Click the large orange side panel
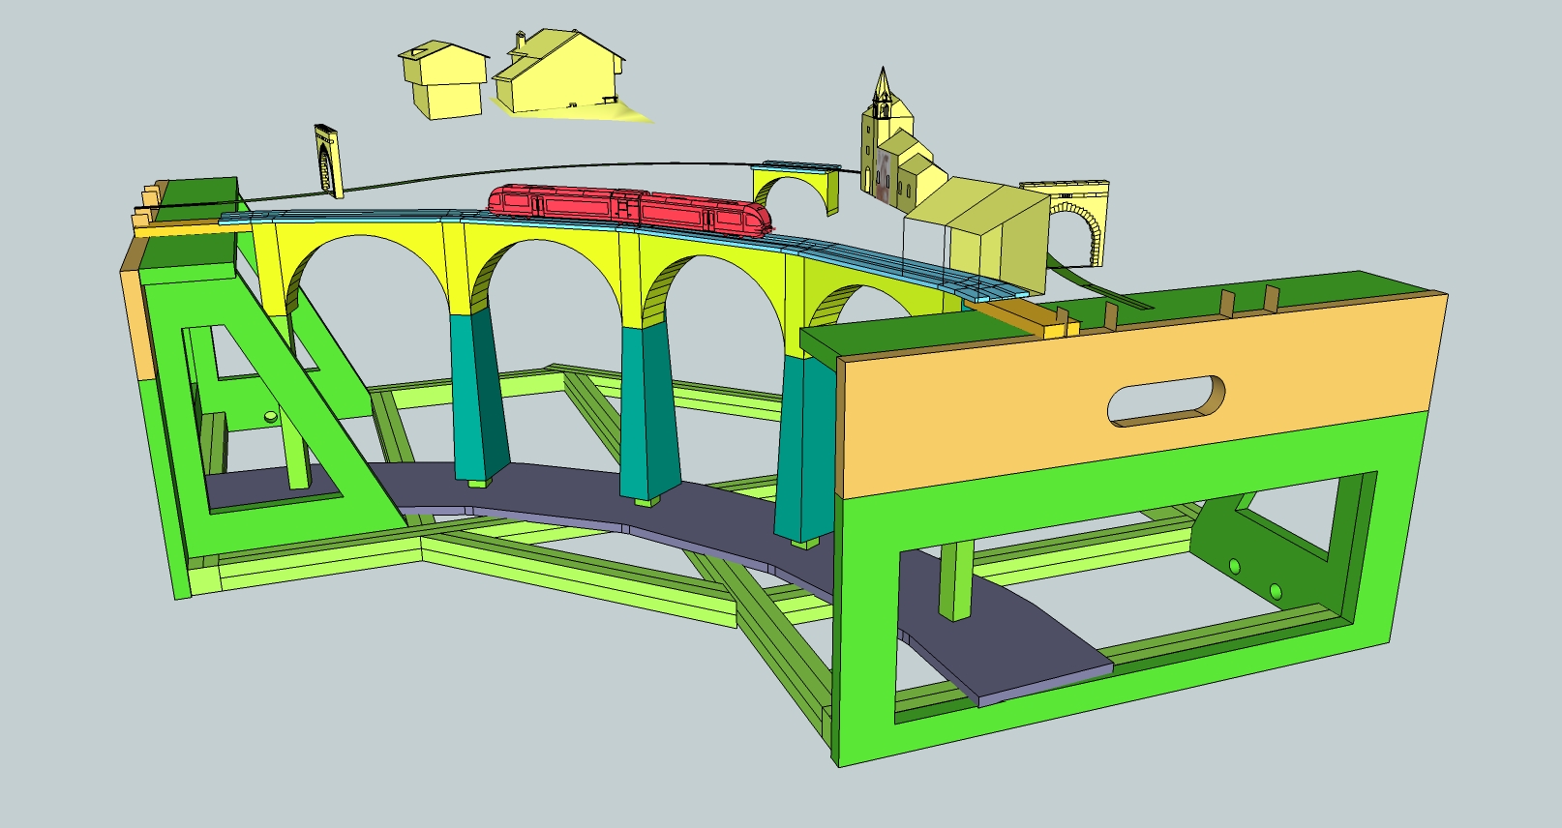The width and height of the screenshot is (1562, 828). (1142, 397)
